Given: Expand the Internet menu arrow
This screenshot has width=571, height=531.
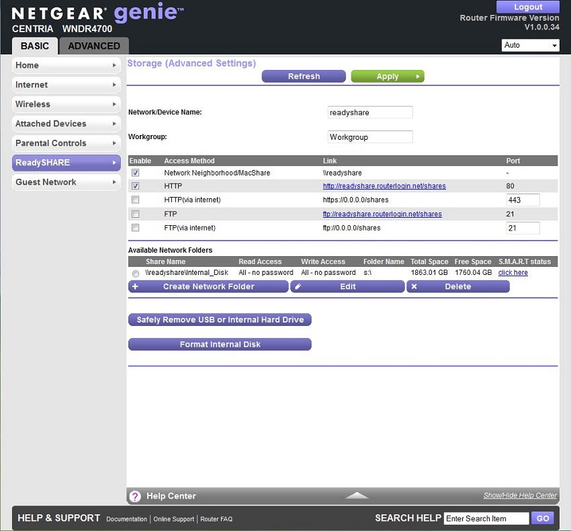Looking at the screenshot, I should click(x=114, y=85).
